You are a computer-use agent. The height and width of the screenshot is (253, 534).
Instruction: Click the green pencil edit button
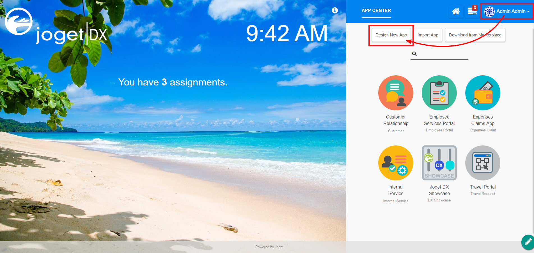(x=528, y=242)
